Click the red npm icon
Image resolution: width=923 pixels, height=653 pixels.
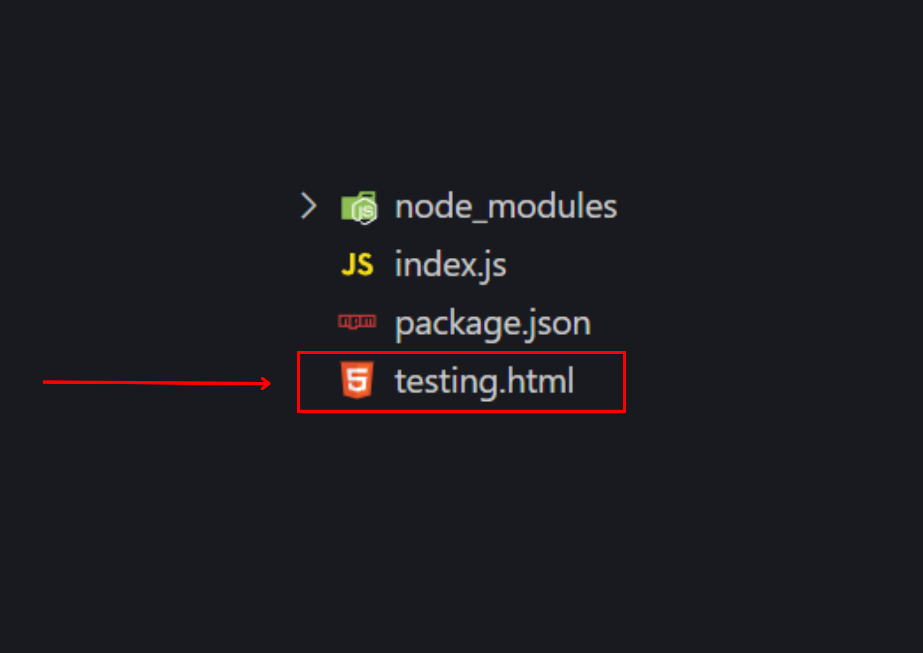(357, 321)
